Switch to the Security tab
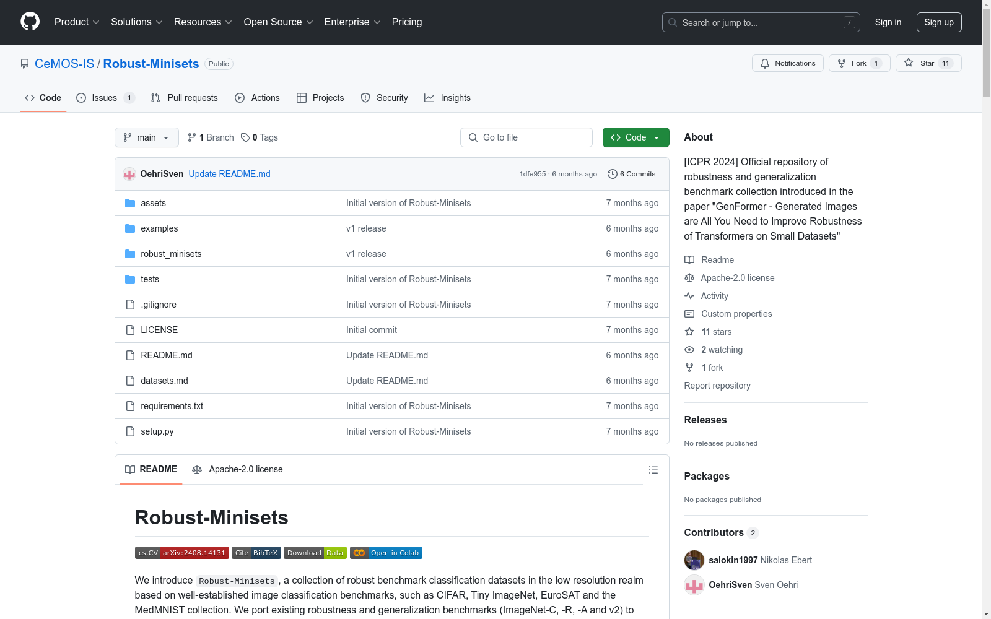This screenshot has height=619, width=991. coord(384,98)
